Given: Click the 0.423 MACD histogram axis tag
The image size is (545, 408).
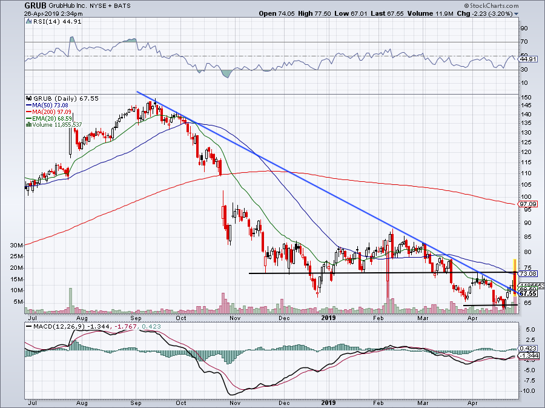Looking at the screenshot, I should coord(529,348).
